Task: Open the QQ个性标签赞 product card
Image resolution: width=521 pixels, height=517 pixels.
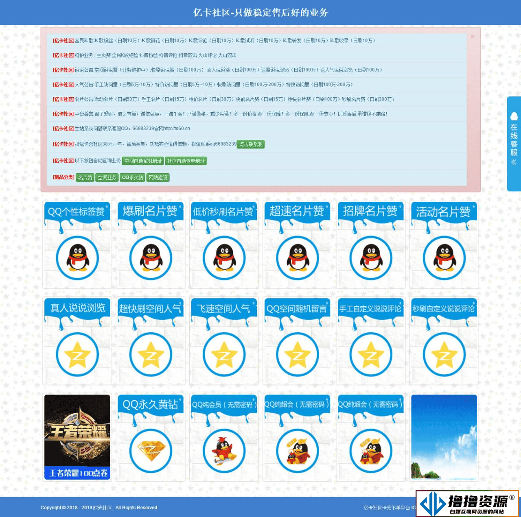Action: point(77,244)
